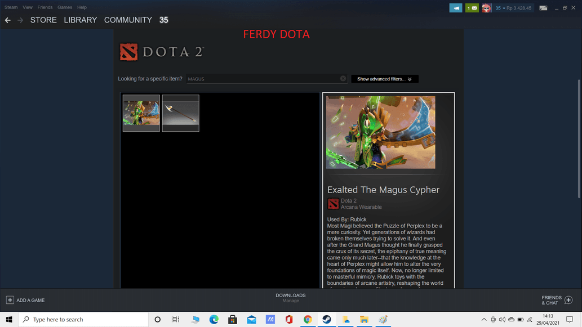Open the 35 profile tab
Viewport: 582px width, 327px height.
(x=164, y=20)
